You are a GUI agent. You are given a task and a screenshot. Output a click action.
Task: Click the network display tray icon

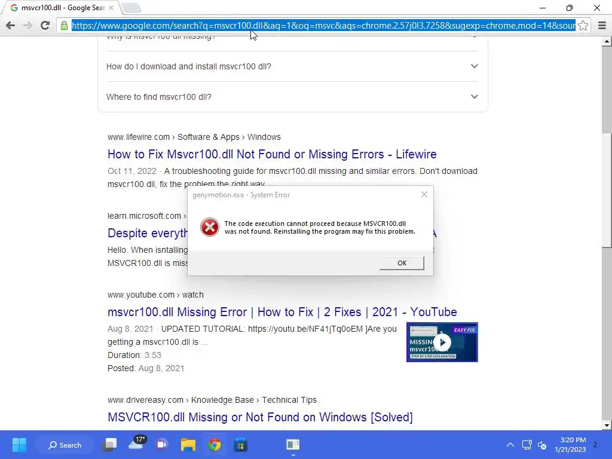[x=527, y=445]
